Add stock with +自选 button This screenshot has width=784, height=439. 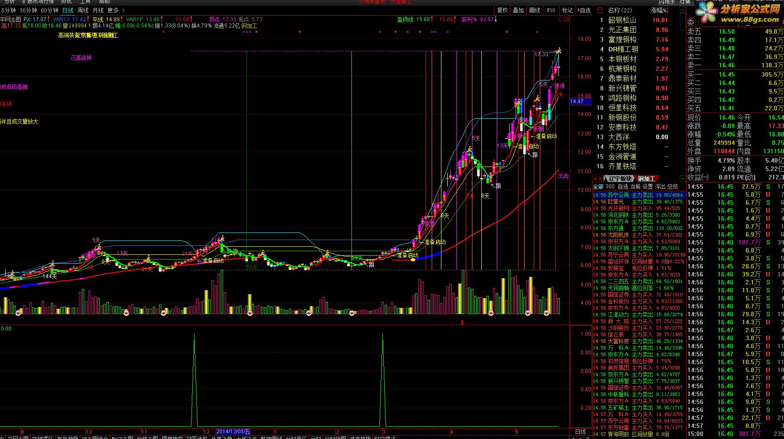(x=584, y=10)
